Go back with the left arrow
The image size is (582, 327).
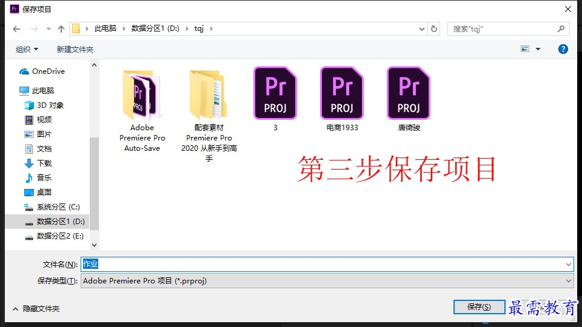click(x=16, y=29)
